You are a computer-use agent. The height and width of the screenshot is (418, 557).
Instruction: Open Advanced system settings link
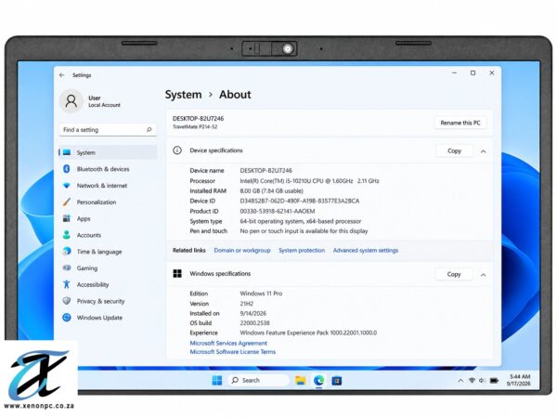(x=366, y=250)
